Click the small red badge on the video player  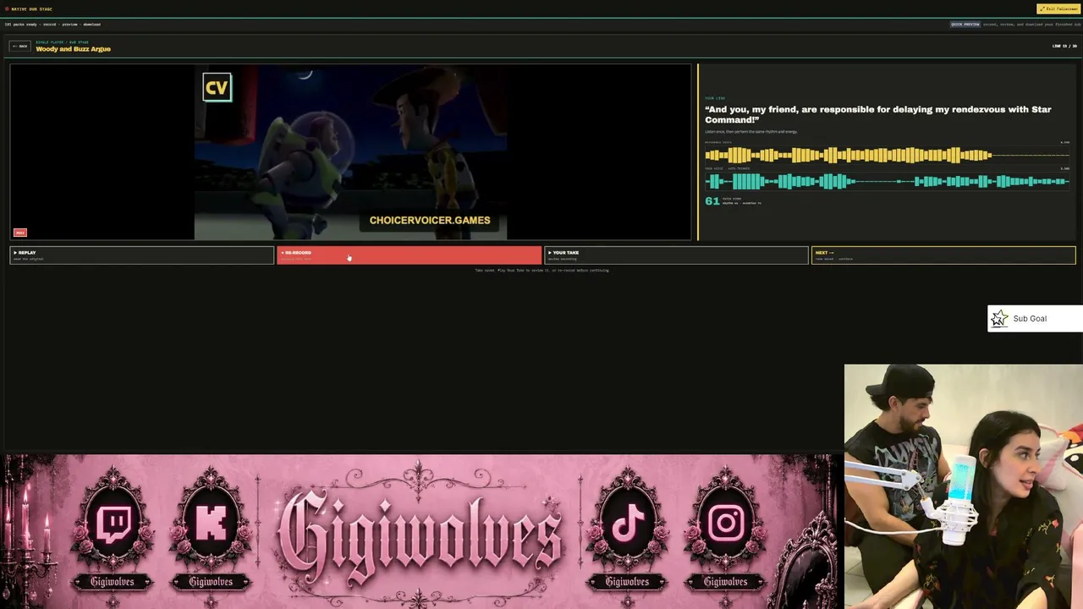click(20, 233)
